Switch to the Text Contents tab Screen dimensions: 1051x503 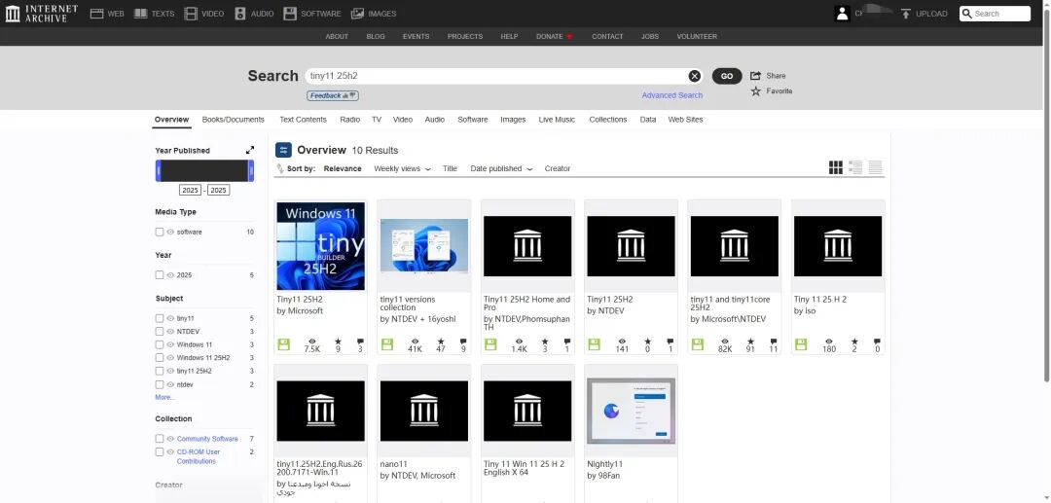pos(303,120)
